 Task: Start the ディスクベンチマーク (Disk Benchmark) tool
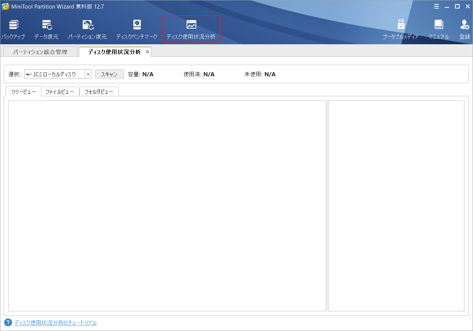pos(137,29)
